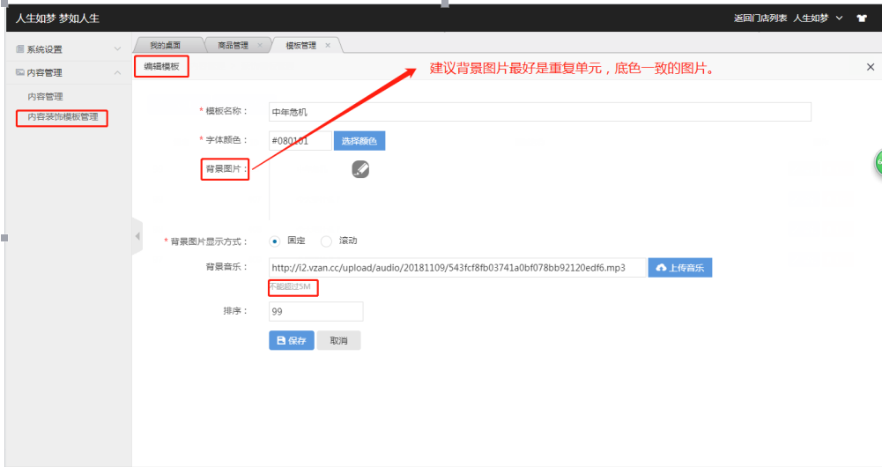The height and width of the screenshot is (467, 882).
Task: Click the edit pencil icon for background image
Action: (359, 169)
